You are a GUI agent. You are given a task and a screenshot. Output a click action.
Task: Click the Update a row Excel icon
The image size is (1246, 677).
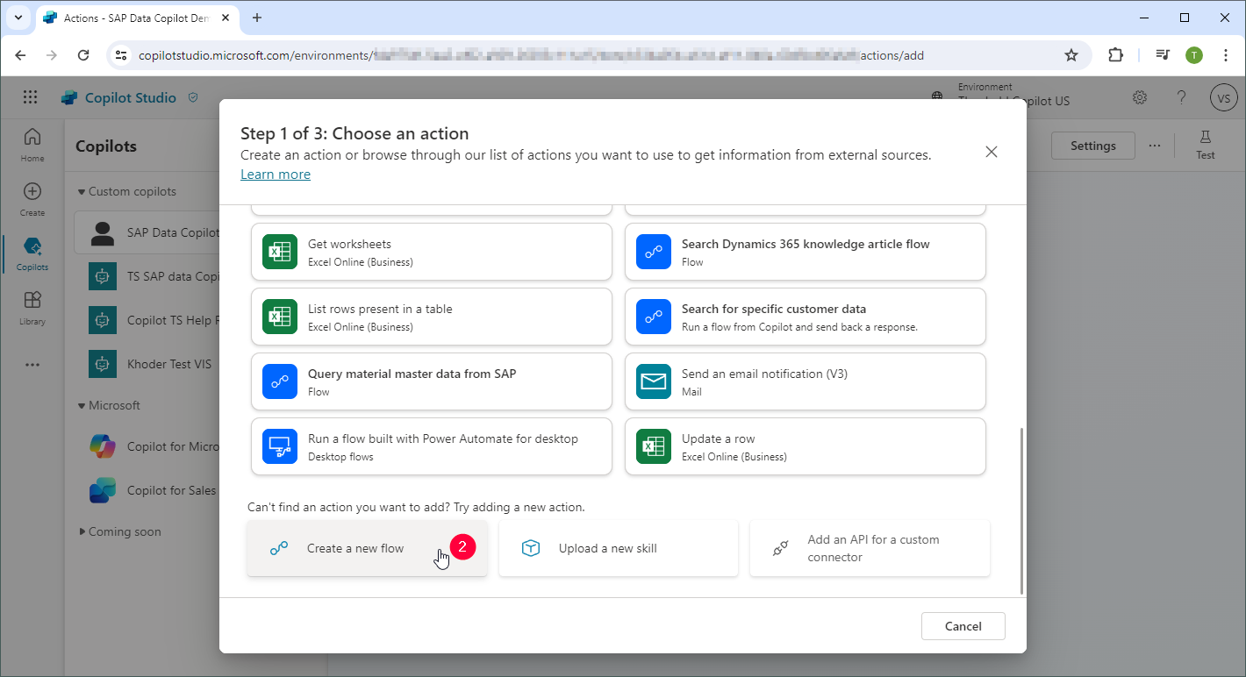pyautogui.click(x=654, y=446)
